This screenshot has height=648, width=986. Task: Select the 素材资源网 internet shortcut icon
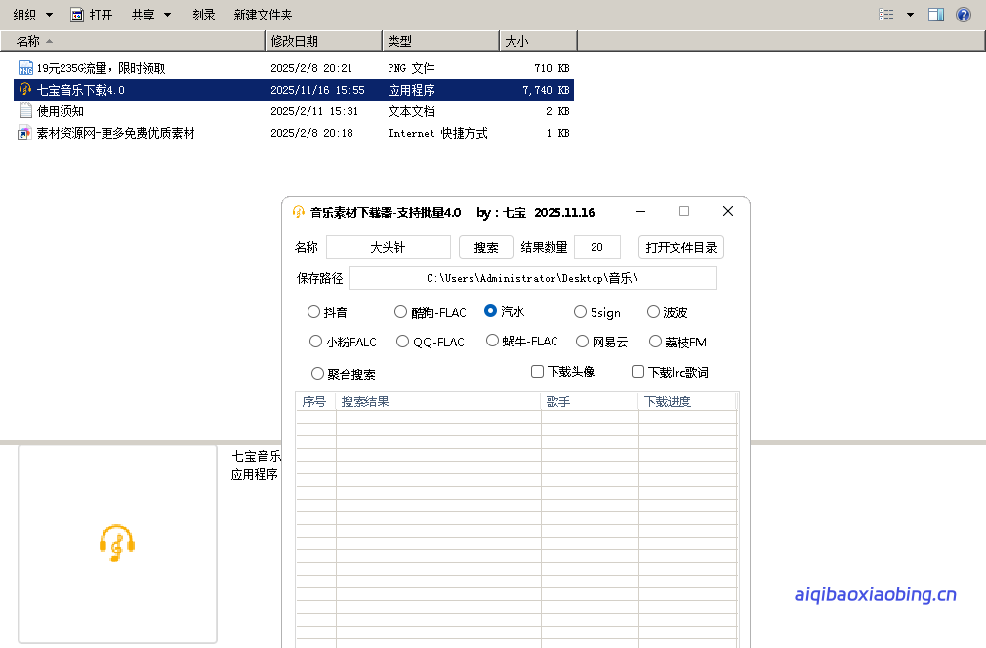tap(24, 133)
